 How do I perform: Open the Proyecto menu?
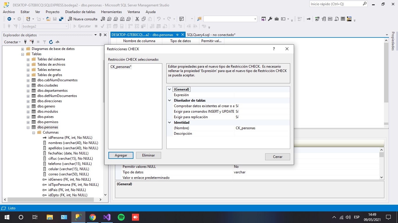click(x=52, y=12)
